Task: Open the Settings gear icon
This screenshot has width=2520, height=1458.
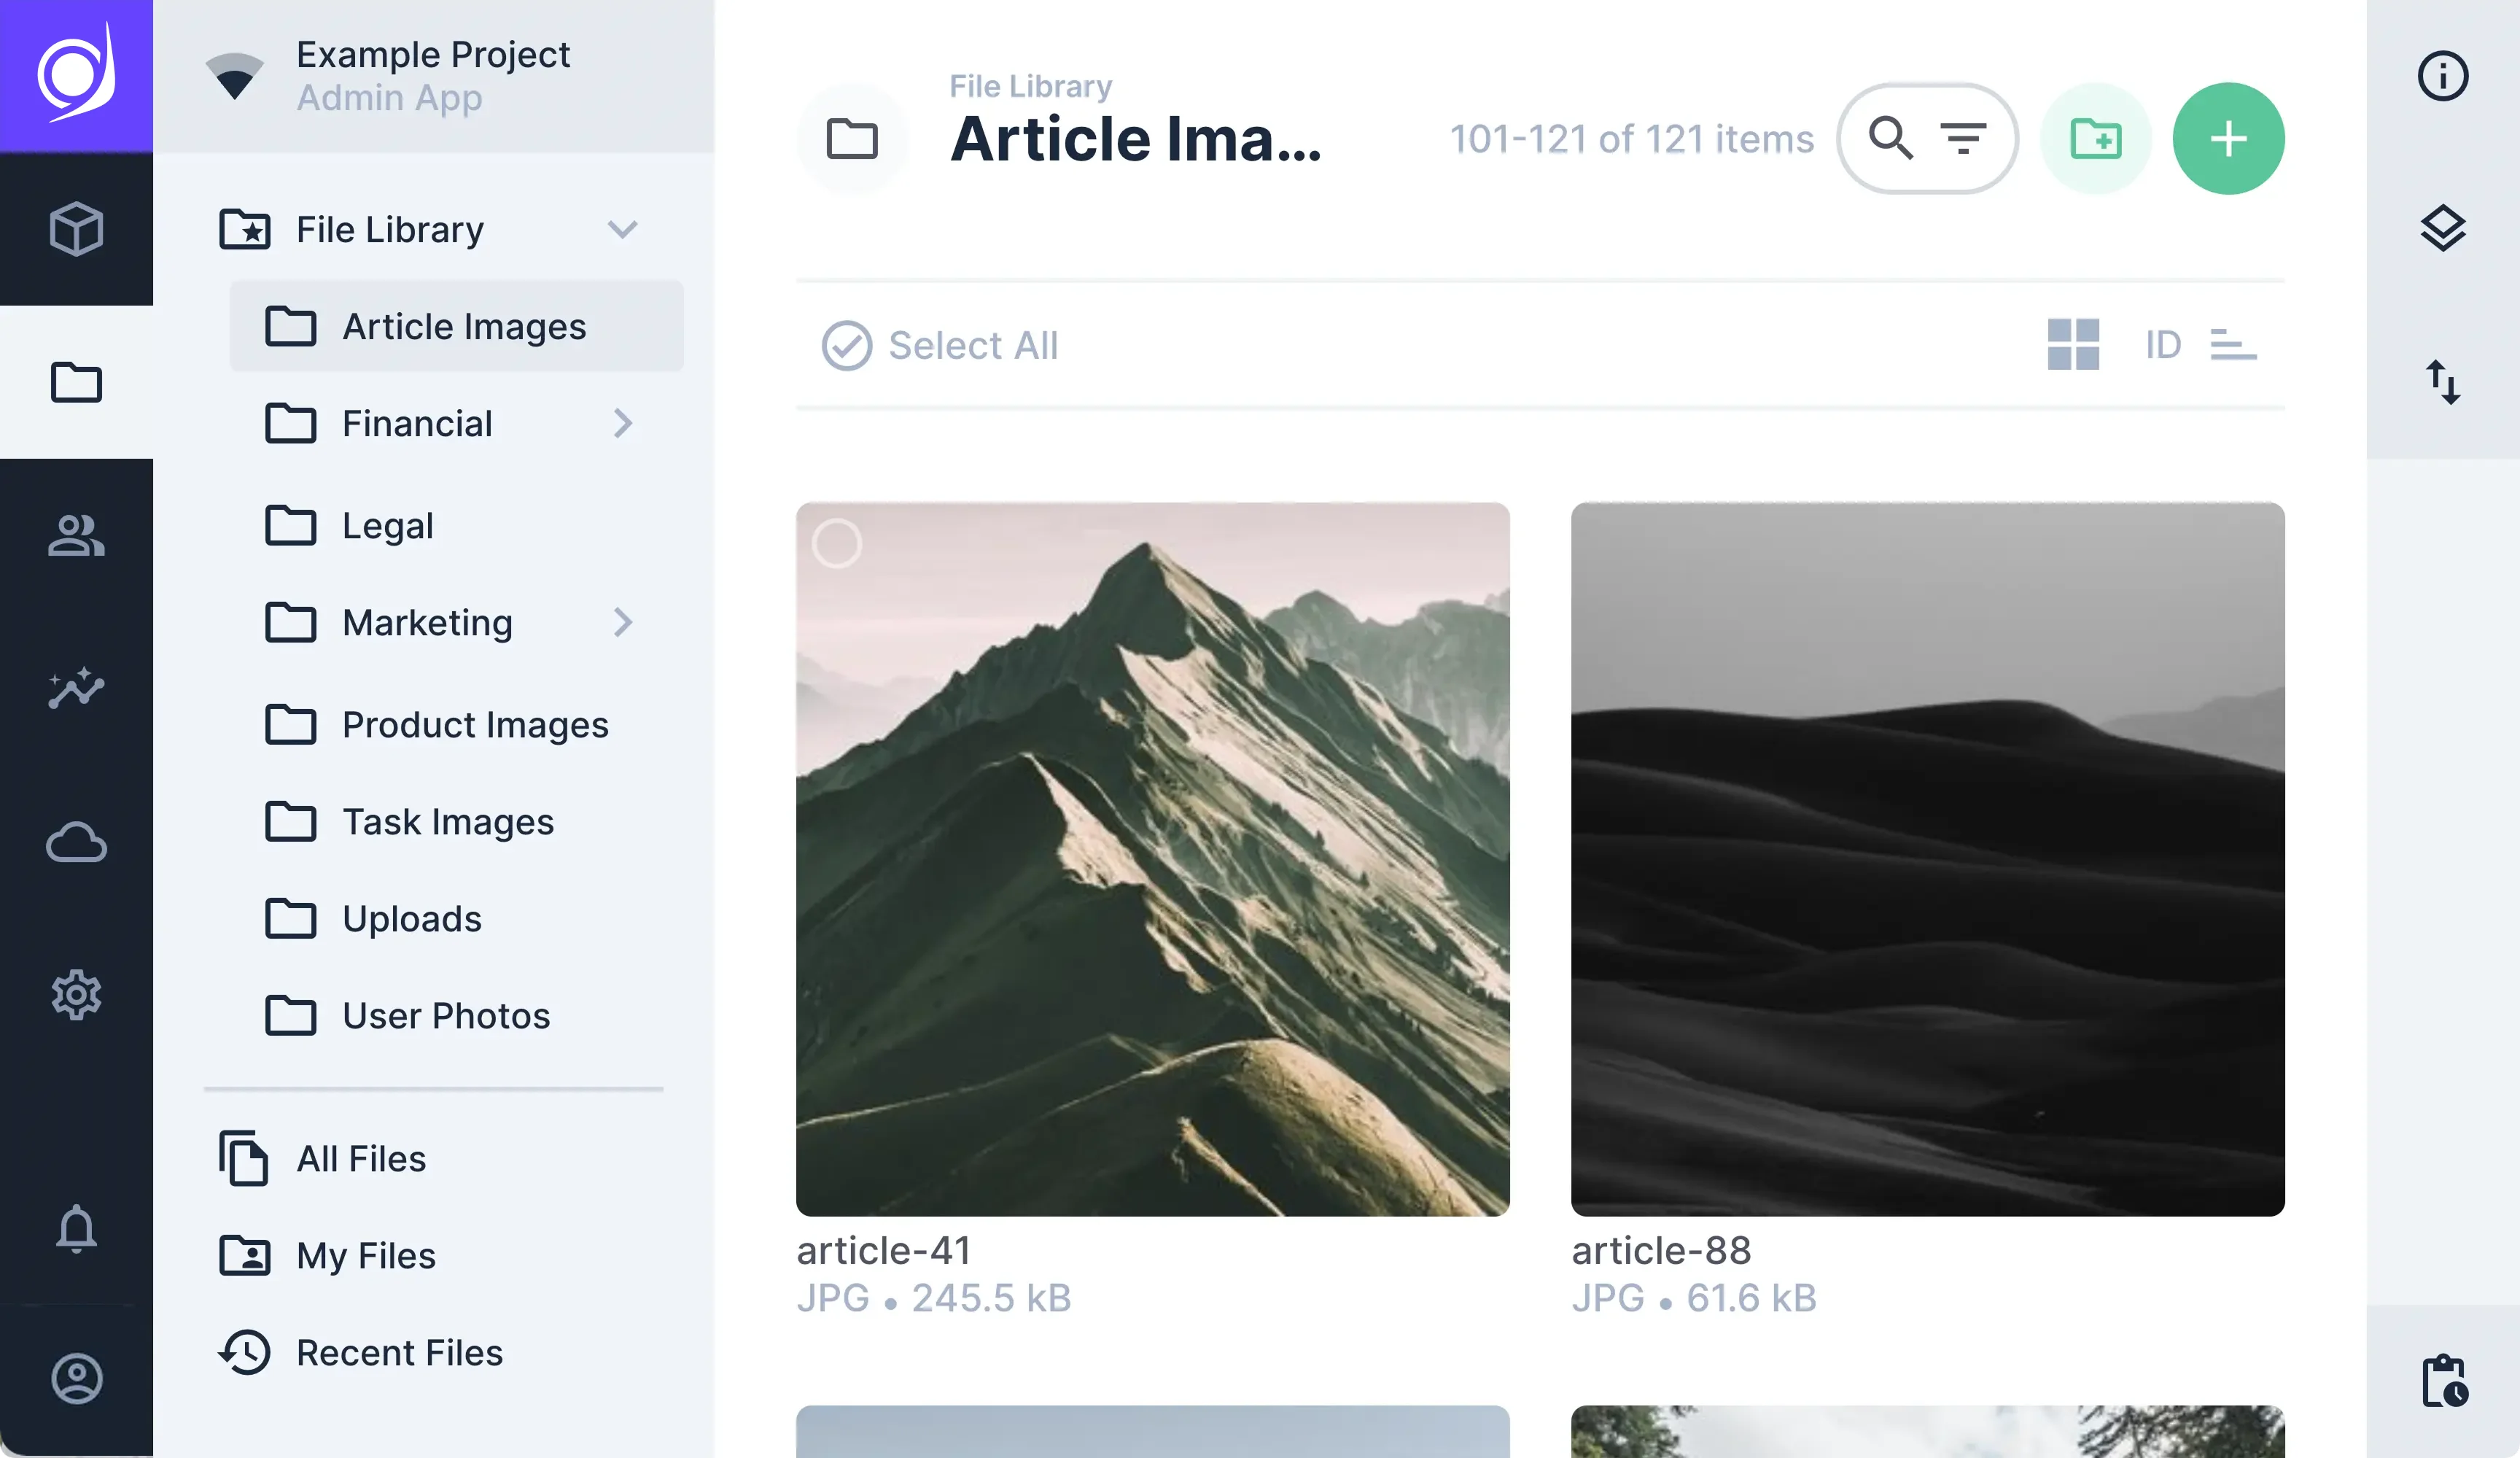Action: point(76,995)
